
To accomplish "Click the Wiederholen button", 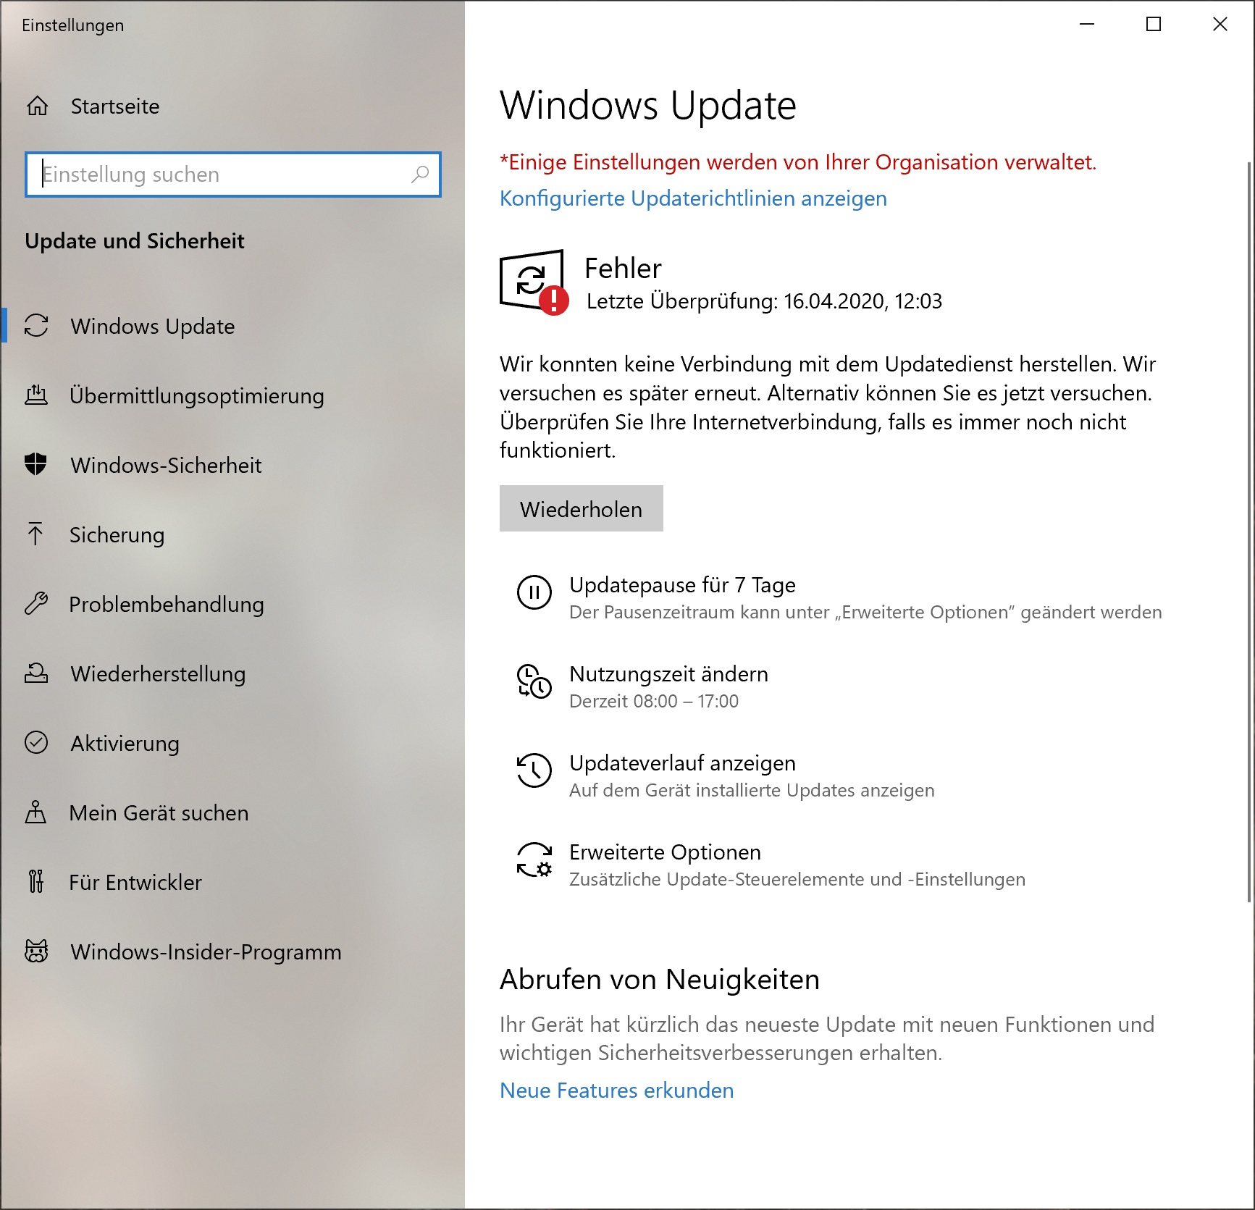I will (581, 508).
